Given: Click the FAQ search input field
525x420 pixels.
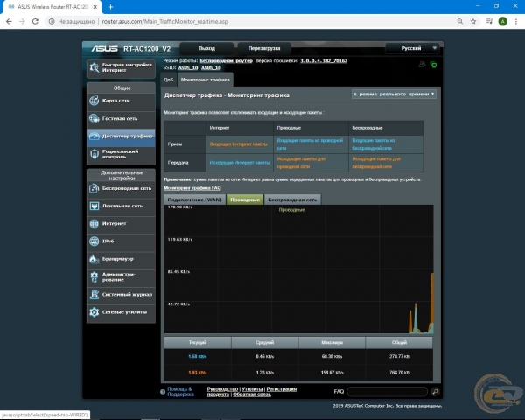Looking at the screenshot, I should pos(387,391).
